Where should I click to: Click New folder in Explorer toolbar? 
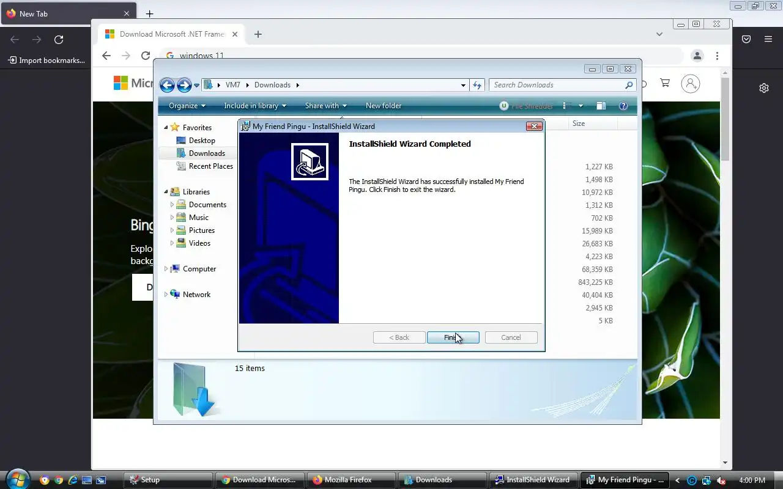(x=384, y=106)
